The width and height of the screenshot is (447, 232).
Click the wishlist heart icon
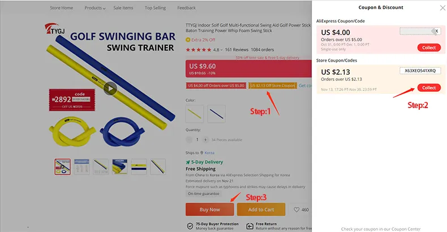296,210
